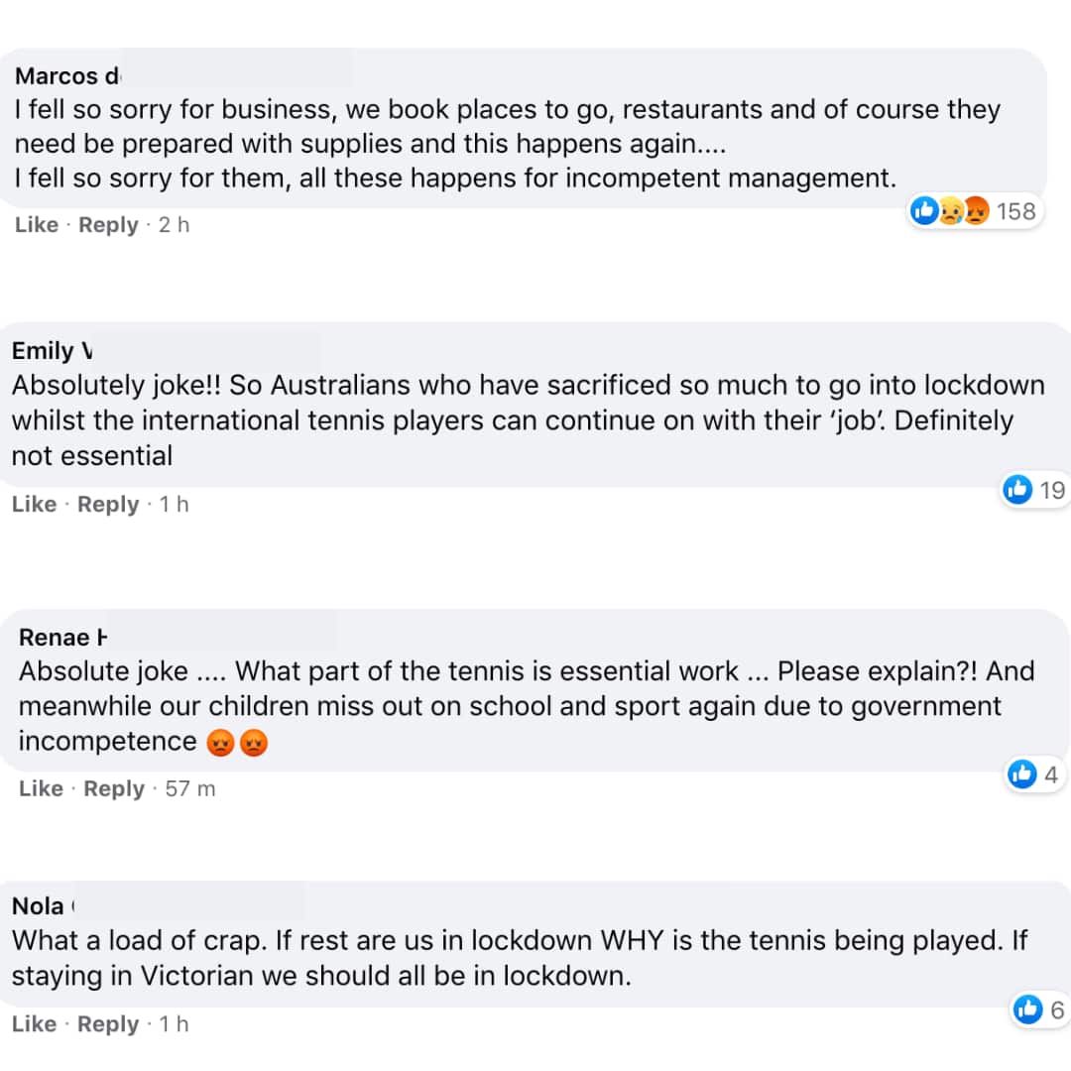Click the angry-face reaction icon on Marcos's comment

[975, 210]
